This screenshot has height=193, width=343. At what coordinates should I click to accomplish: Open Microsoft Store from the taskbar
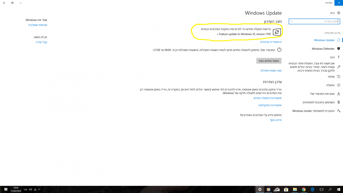click(x=286, y=190)
